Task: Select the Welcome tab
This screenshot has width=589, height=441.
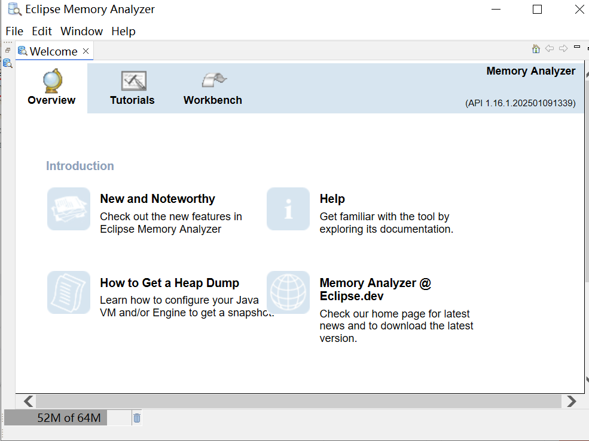Action: pos(53,51)
